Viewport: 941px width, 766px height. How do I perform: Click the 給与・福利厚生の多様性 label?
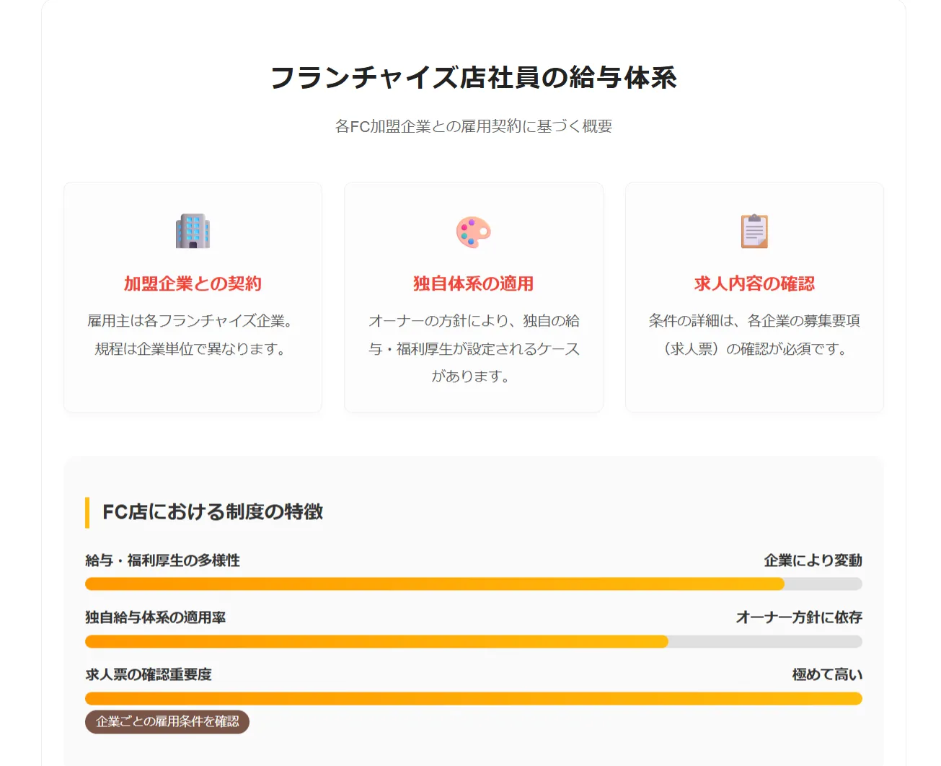[x=162, y=560]
